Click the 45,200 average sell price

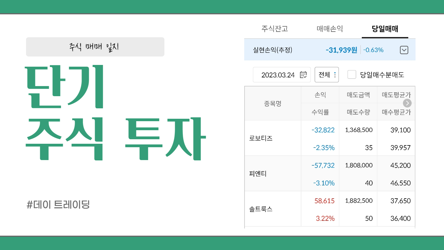[400, 166]
